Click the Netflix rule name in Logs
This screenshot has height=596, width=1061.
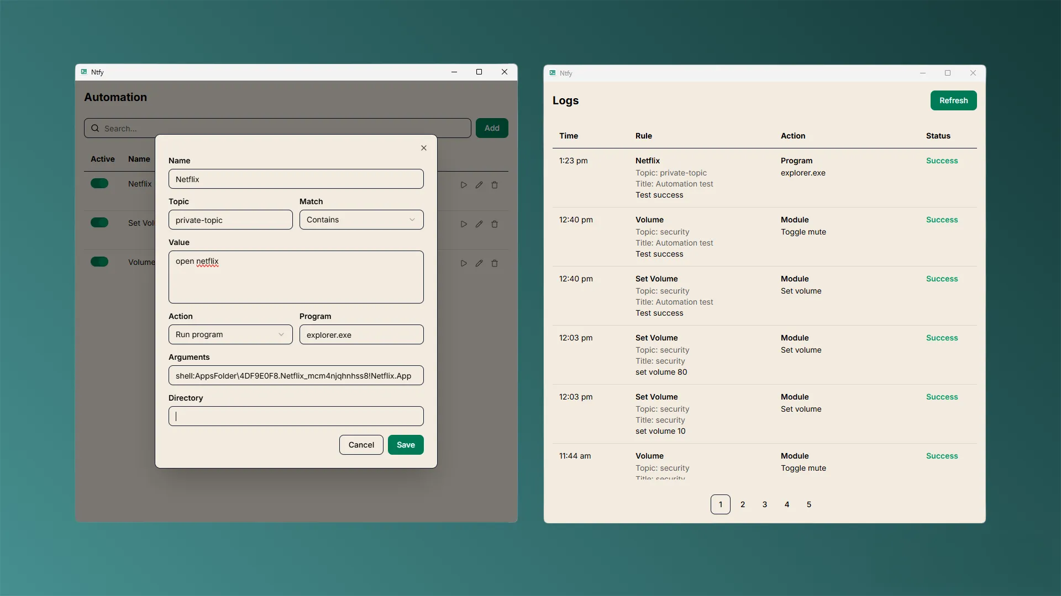[x=648, y=161]
